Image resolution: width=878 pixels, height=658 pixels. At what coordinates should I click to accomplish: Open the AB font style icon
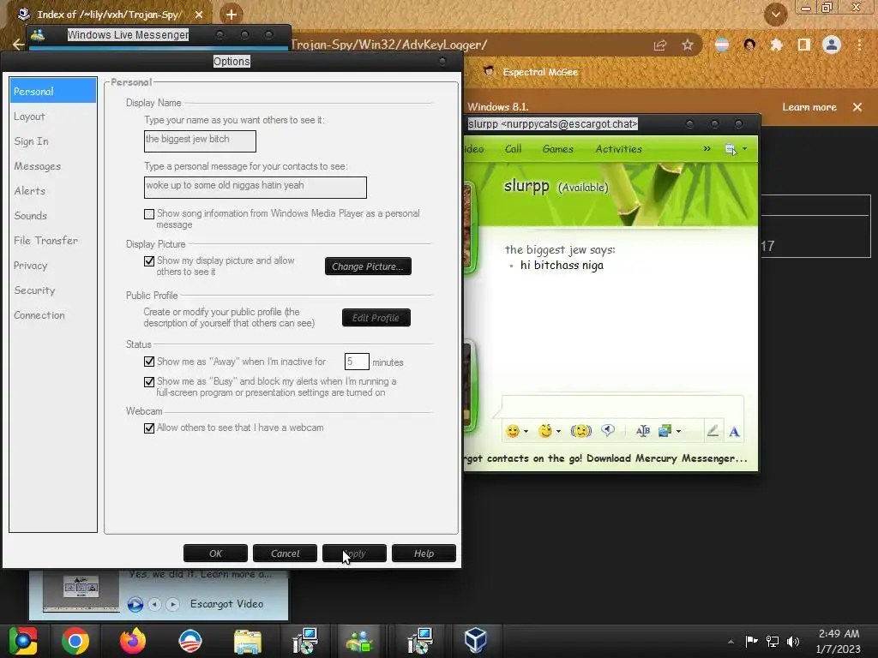click(643, 431)
